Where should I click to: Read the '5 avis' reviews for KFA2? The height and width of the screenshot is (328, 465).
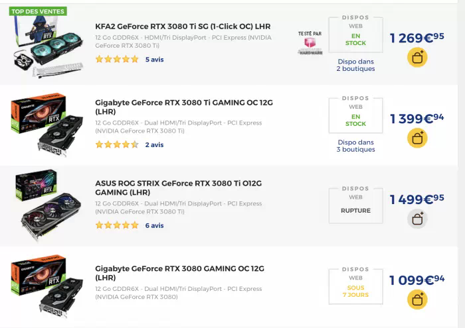[154, 59]
